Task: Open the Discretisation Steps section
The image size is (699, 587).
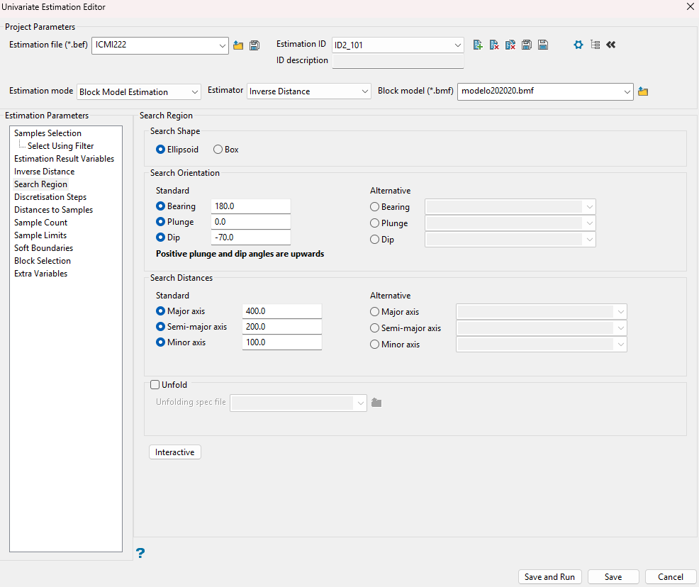Action: pos(50,197)
